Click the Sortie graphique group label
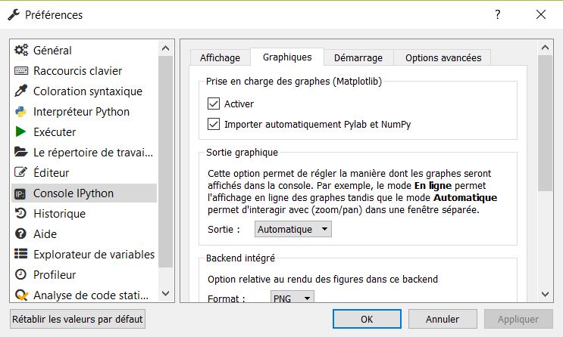Image resolution: width=563 pixels, height=337 pixels. [242, 153]
